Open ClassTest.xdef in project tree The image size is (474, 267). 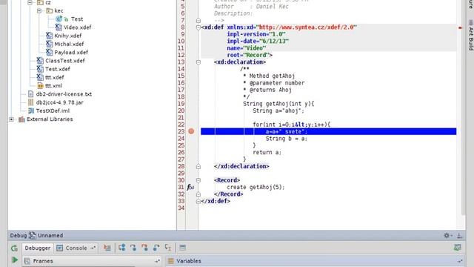pos(64,61)
